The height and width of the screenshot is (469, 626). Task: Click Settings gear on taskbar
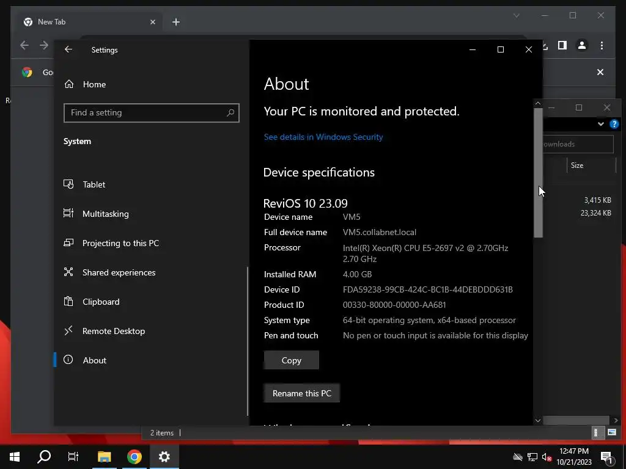pos(164,457)
